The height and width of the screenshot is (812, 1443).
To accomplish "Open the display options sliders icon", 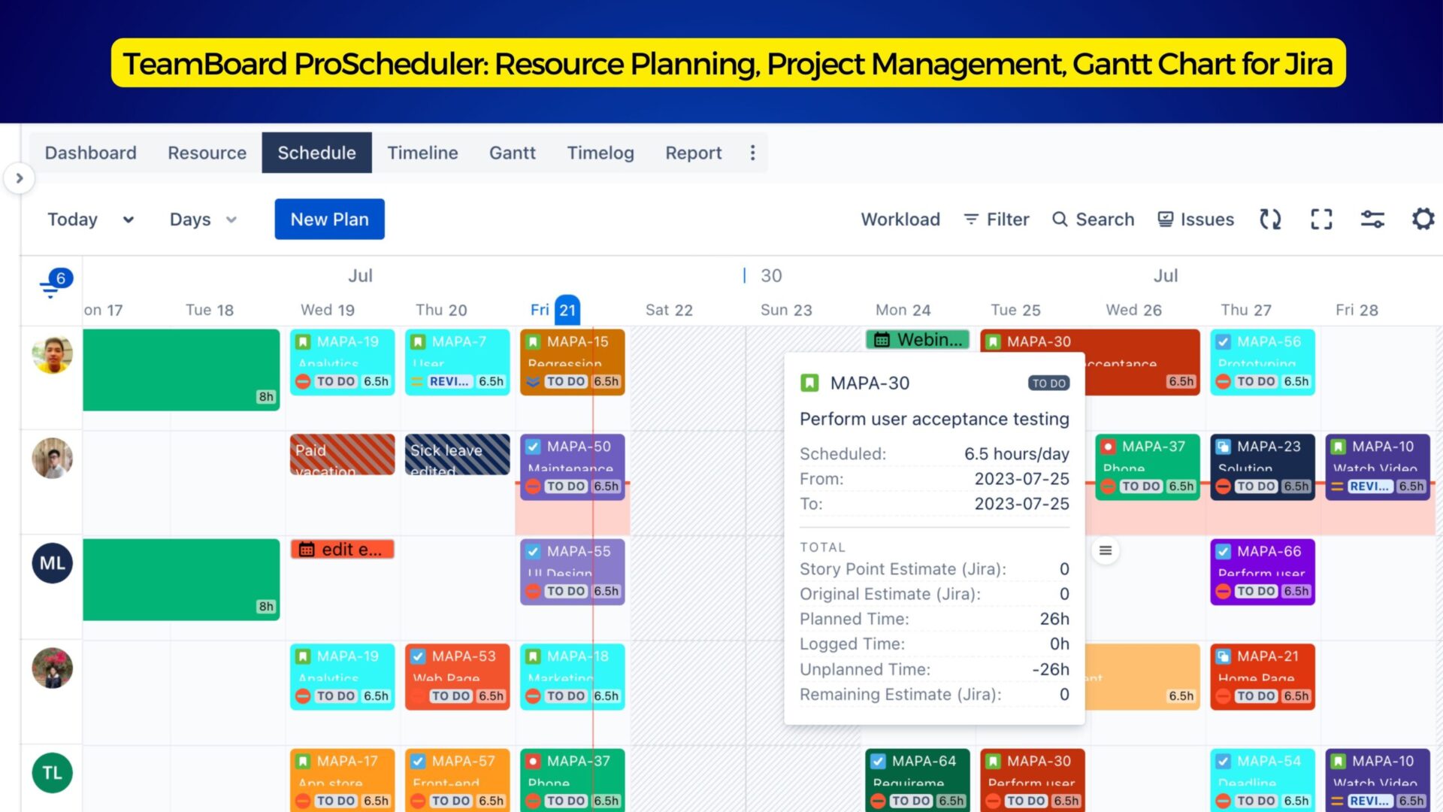I will click(1372, 220).
